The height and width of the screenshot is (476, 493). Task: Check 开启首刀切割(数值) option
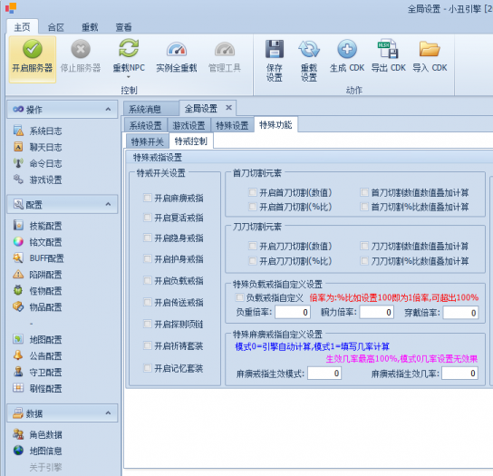(253, 192)
